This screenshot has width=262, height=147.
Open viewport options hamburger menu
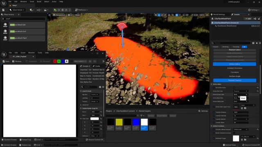point(50,15)
